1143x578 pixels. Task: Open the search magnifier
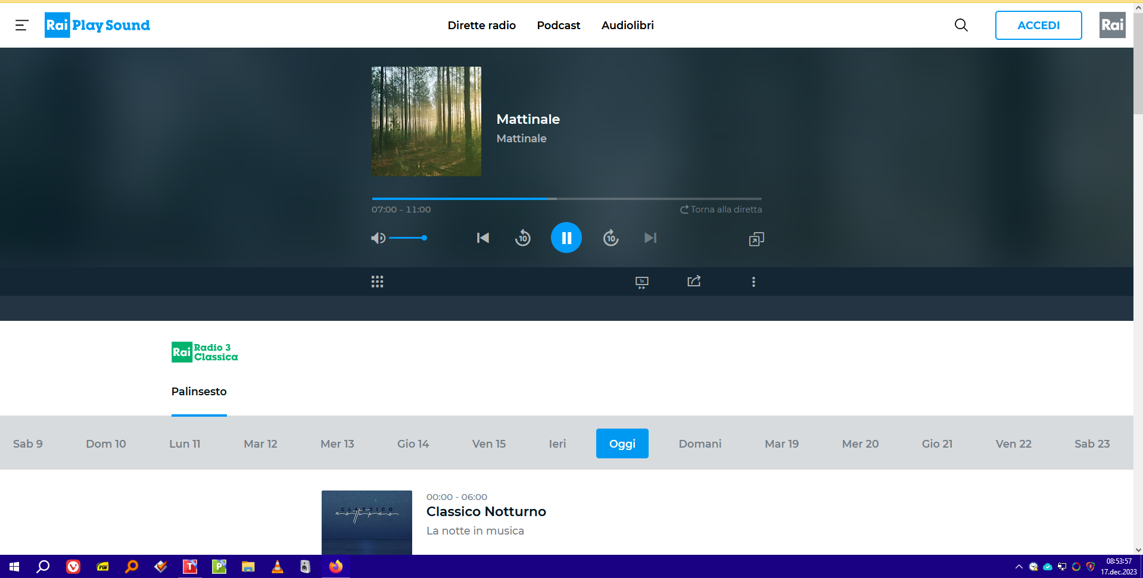coord(961,25)
